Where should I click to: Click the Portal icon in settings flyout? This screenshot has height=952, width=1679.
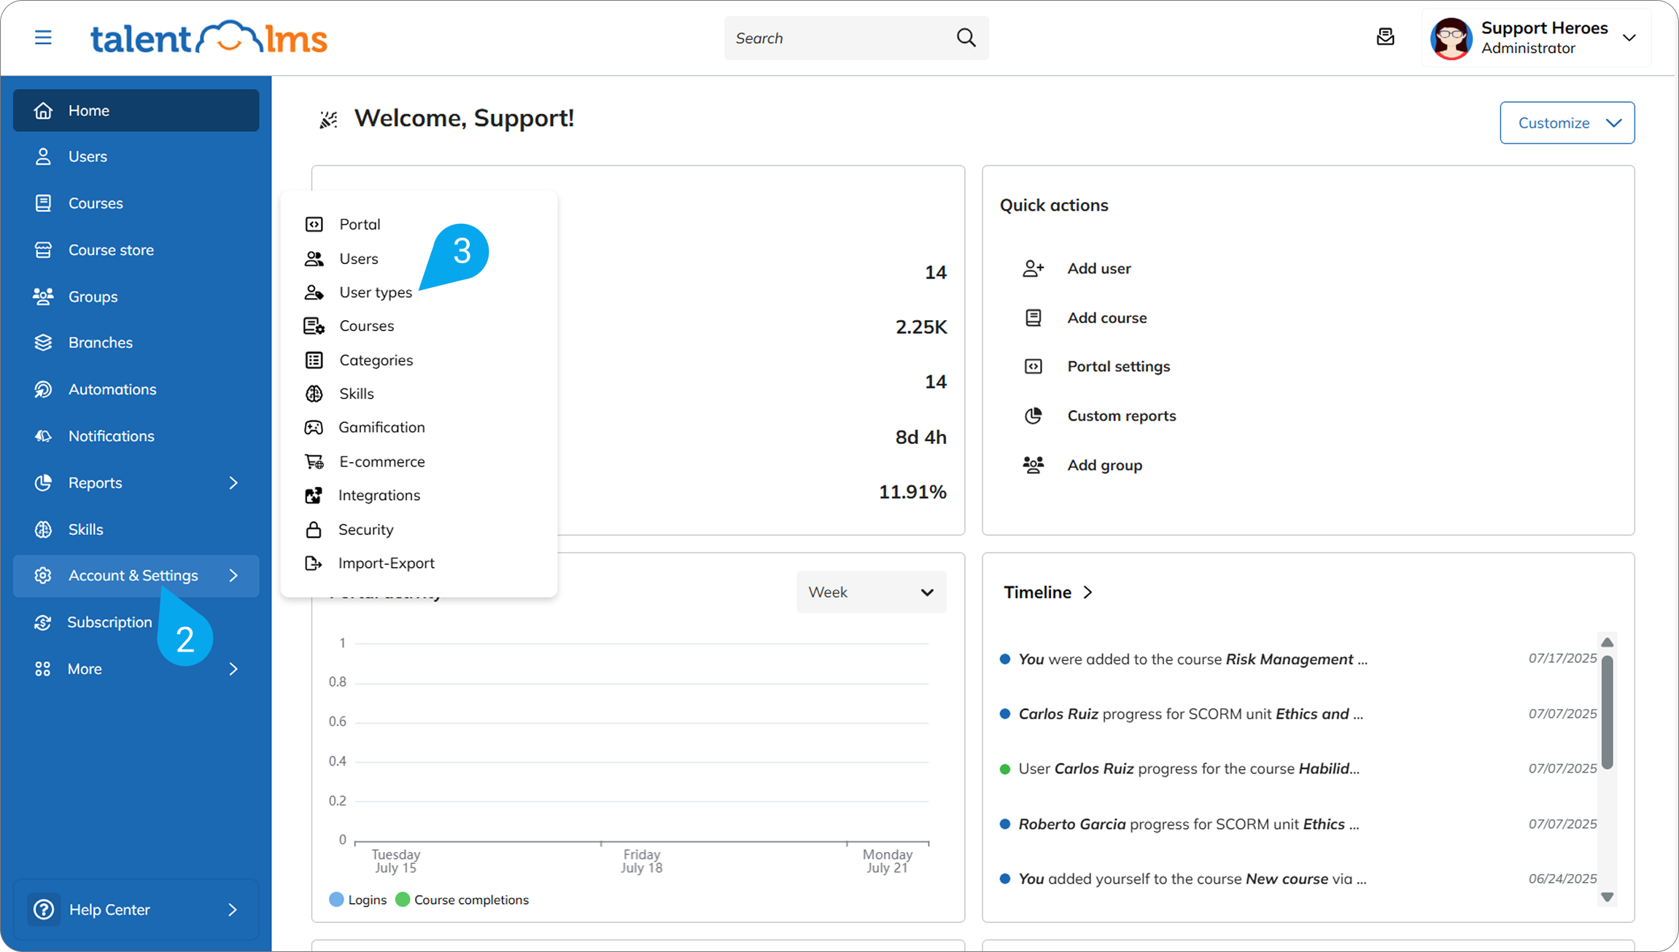pyautogui.click(x=314, y=224)
